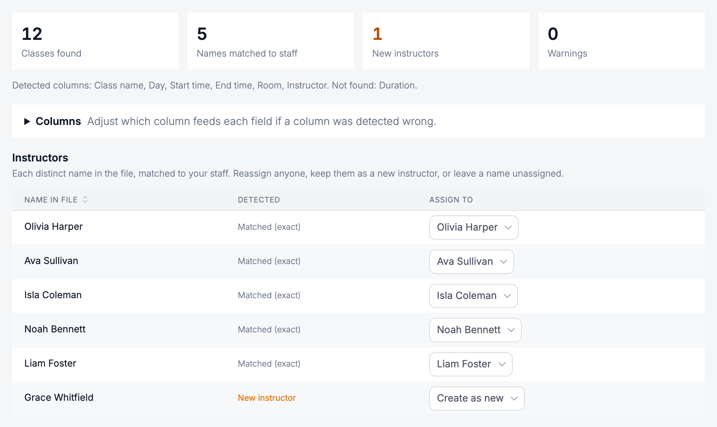Click the New instructors summary card

point(446,41)
